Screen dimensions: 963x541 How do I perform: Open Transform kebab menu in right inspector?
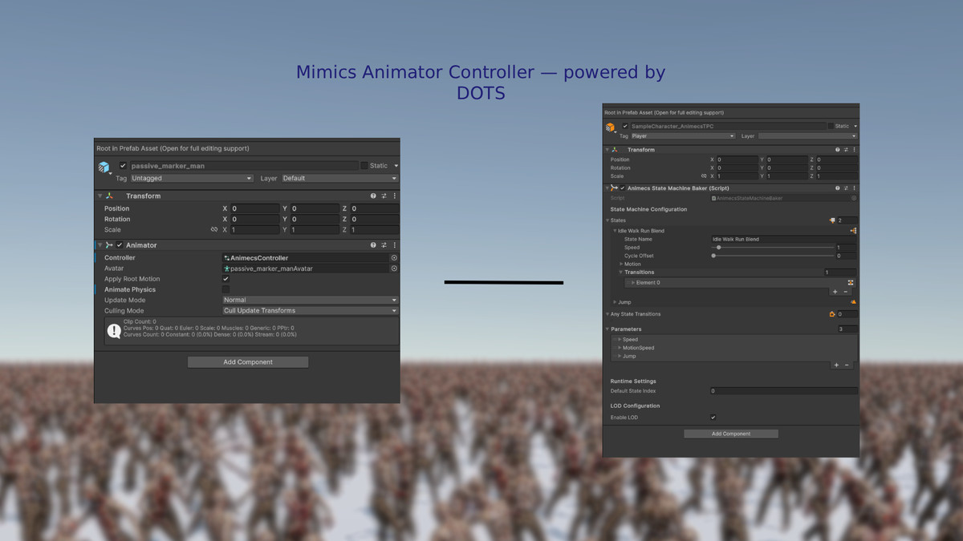854,150
